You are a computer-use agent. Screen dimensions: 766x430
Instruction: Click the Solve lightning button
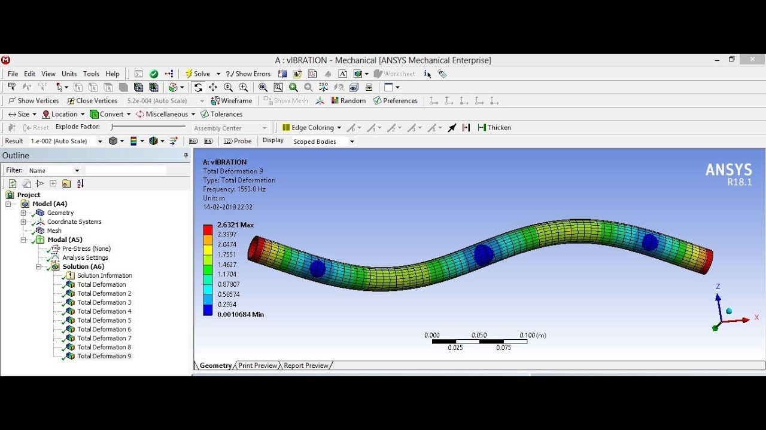point(197,74)
